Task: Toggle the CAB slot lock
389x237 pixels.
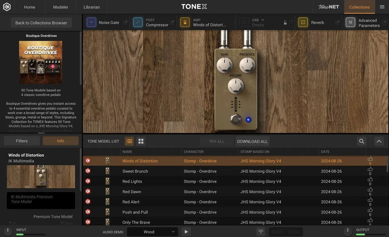Action: (285, 22)
